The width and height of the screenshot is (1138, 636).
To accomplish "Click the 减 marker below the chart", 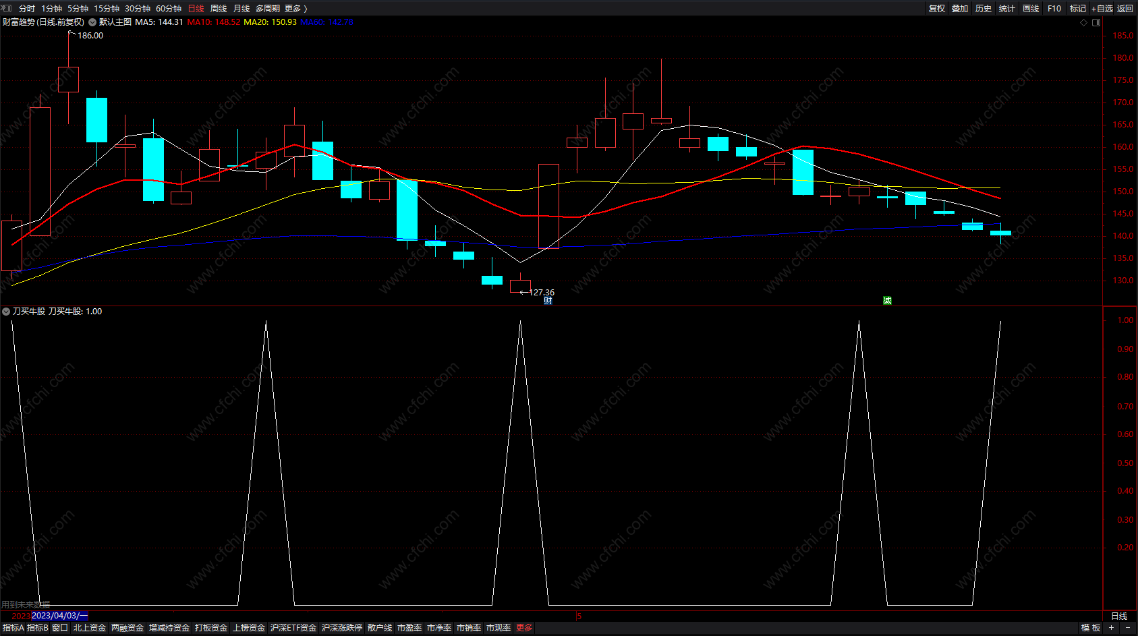I will (887, 301).
